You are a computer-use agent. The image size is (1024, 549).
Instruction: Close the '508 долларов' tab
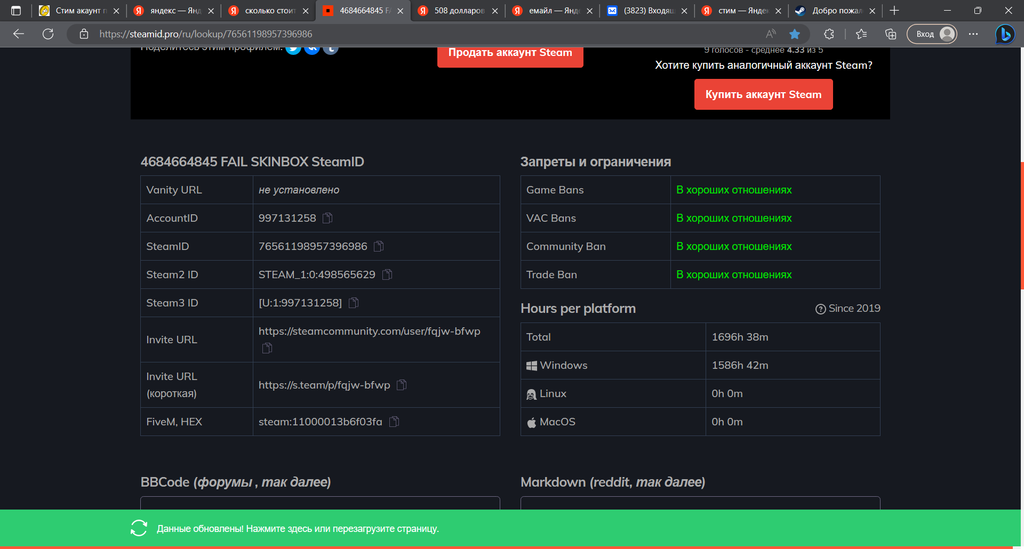495,11
